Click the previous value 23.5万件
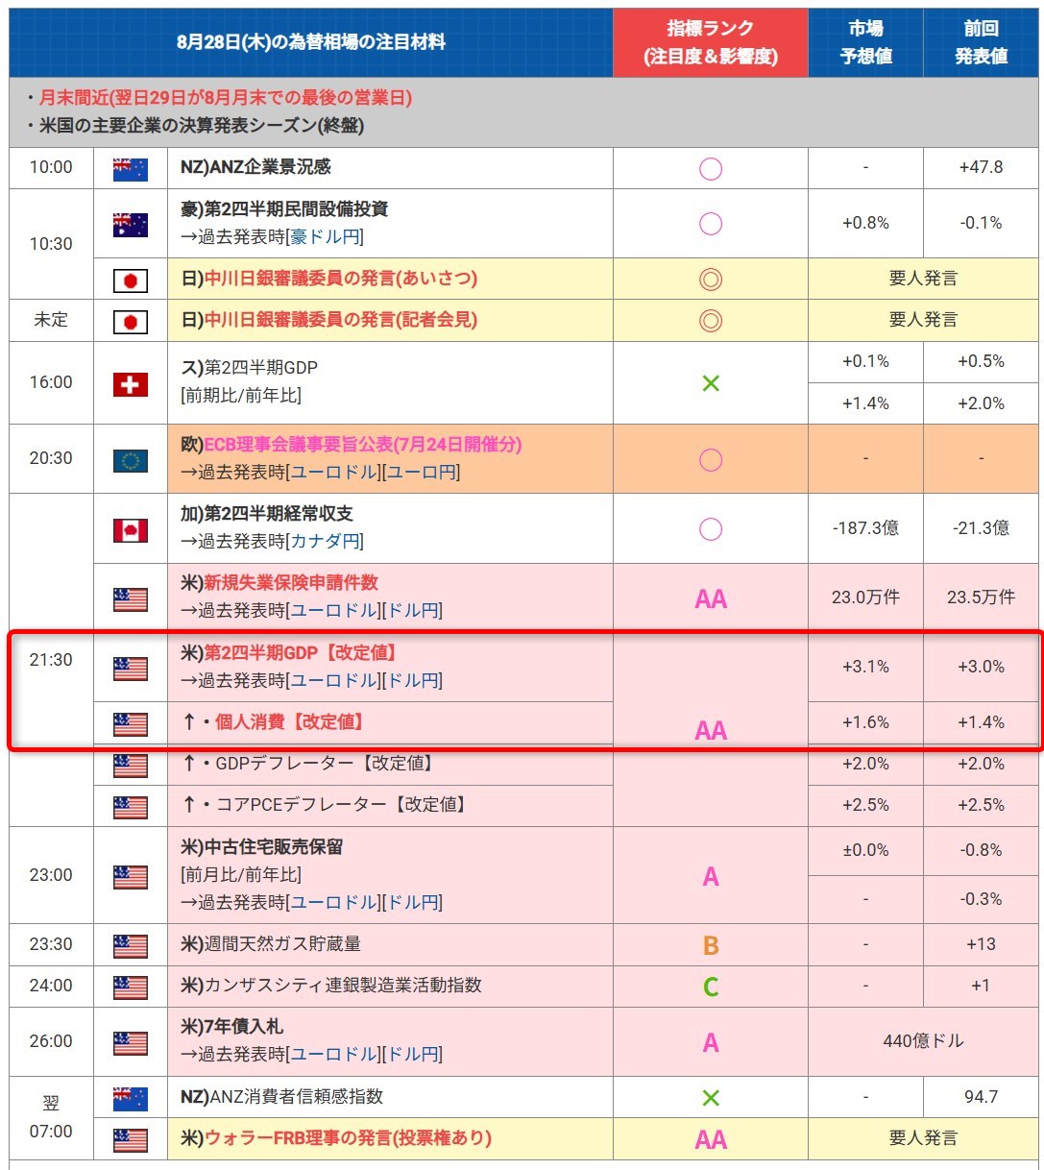 [x=981, y=597]
